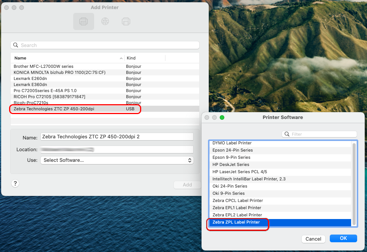Choose Epson 9-Pin Series software
Screen dimensions: 367x252
(280, 157)
